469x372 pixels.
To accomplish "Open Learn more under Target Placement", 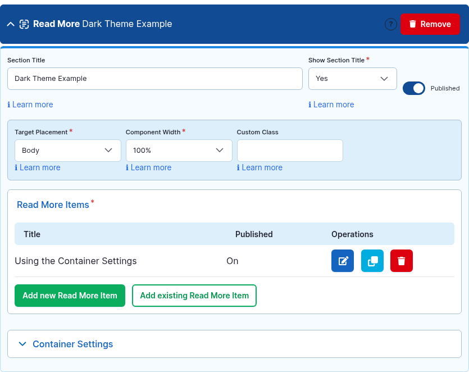I will (x=38, y=167).
